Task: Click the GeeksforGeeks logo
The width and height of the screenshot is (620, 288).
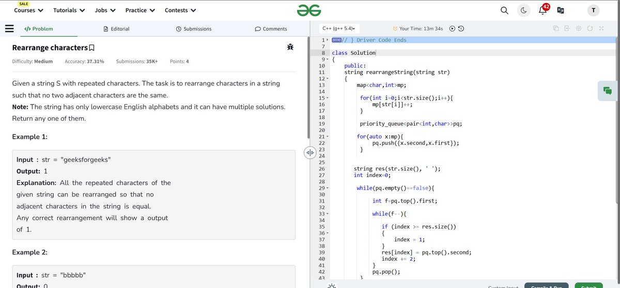Action: (x=309, y=10)
